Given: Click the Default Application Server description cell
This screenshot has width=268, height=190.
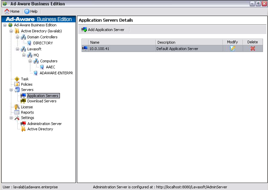Looking at the screenshot, I should click(189, 49).
